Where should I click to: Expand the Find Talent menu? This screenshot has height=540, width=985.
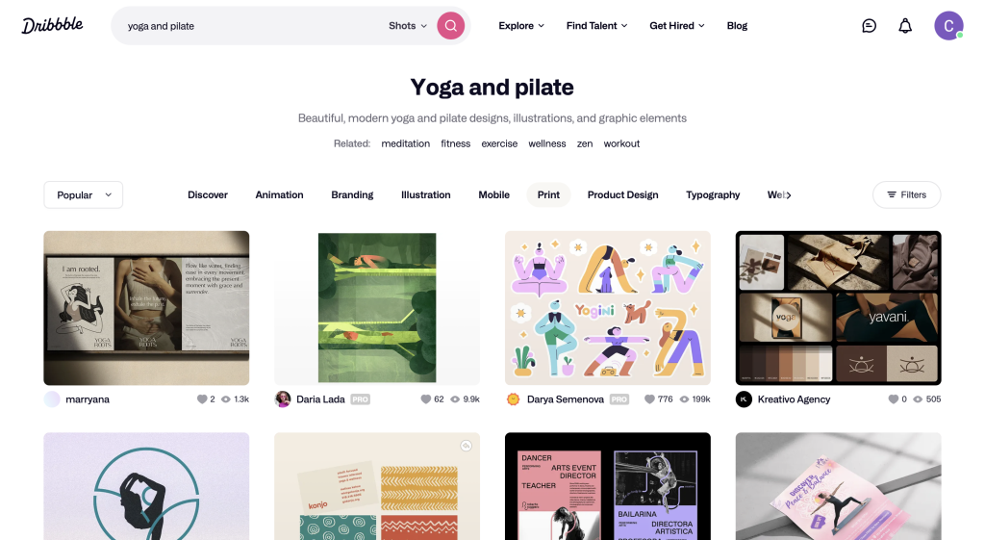tap(596, 26)
